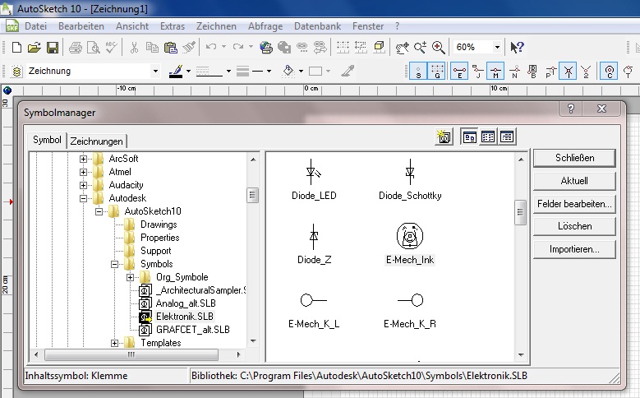Click symbol list vertical scrollbar thumb
640x398 pixels.
coord(520,212)
